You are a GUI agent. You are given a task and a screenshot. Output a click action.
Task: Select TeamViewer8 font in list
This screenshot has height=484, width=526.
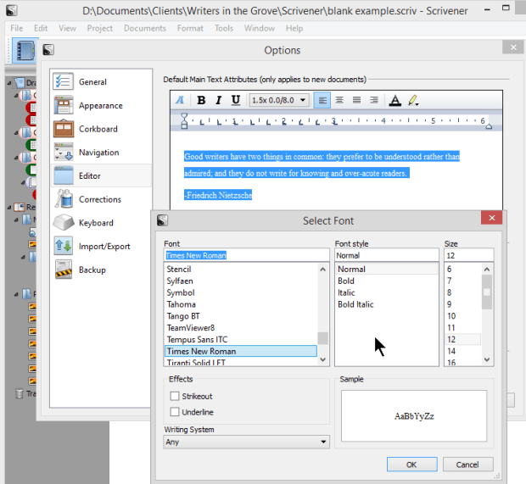click(x=241, y=328)
